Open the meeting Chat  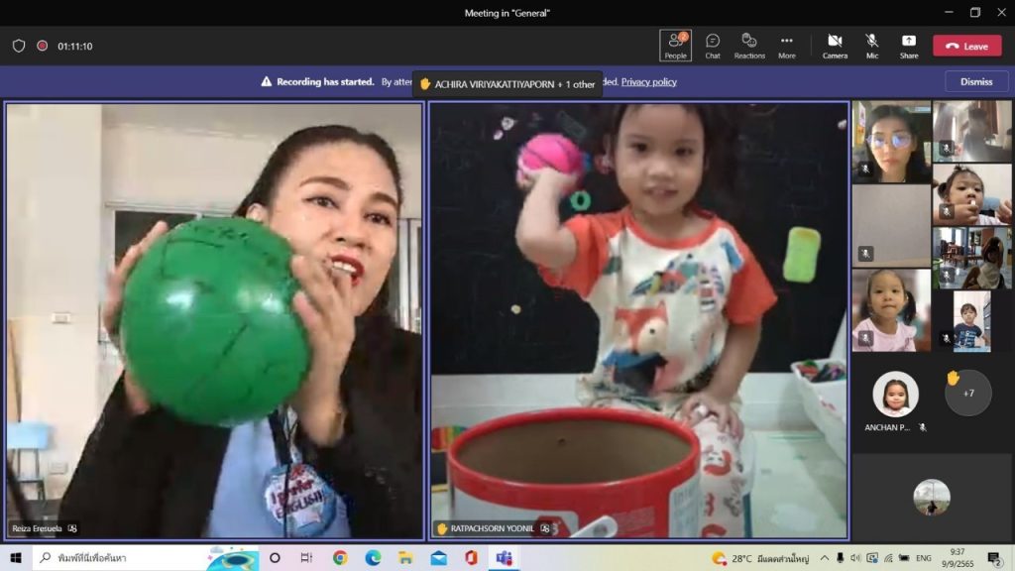tap(713, 46)
